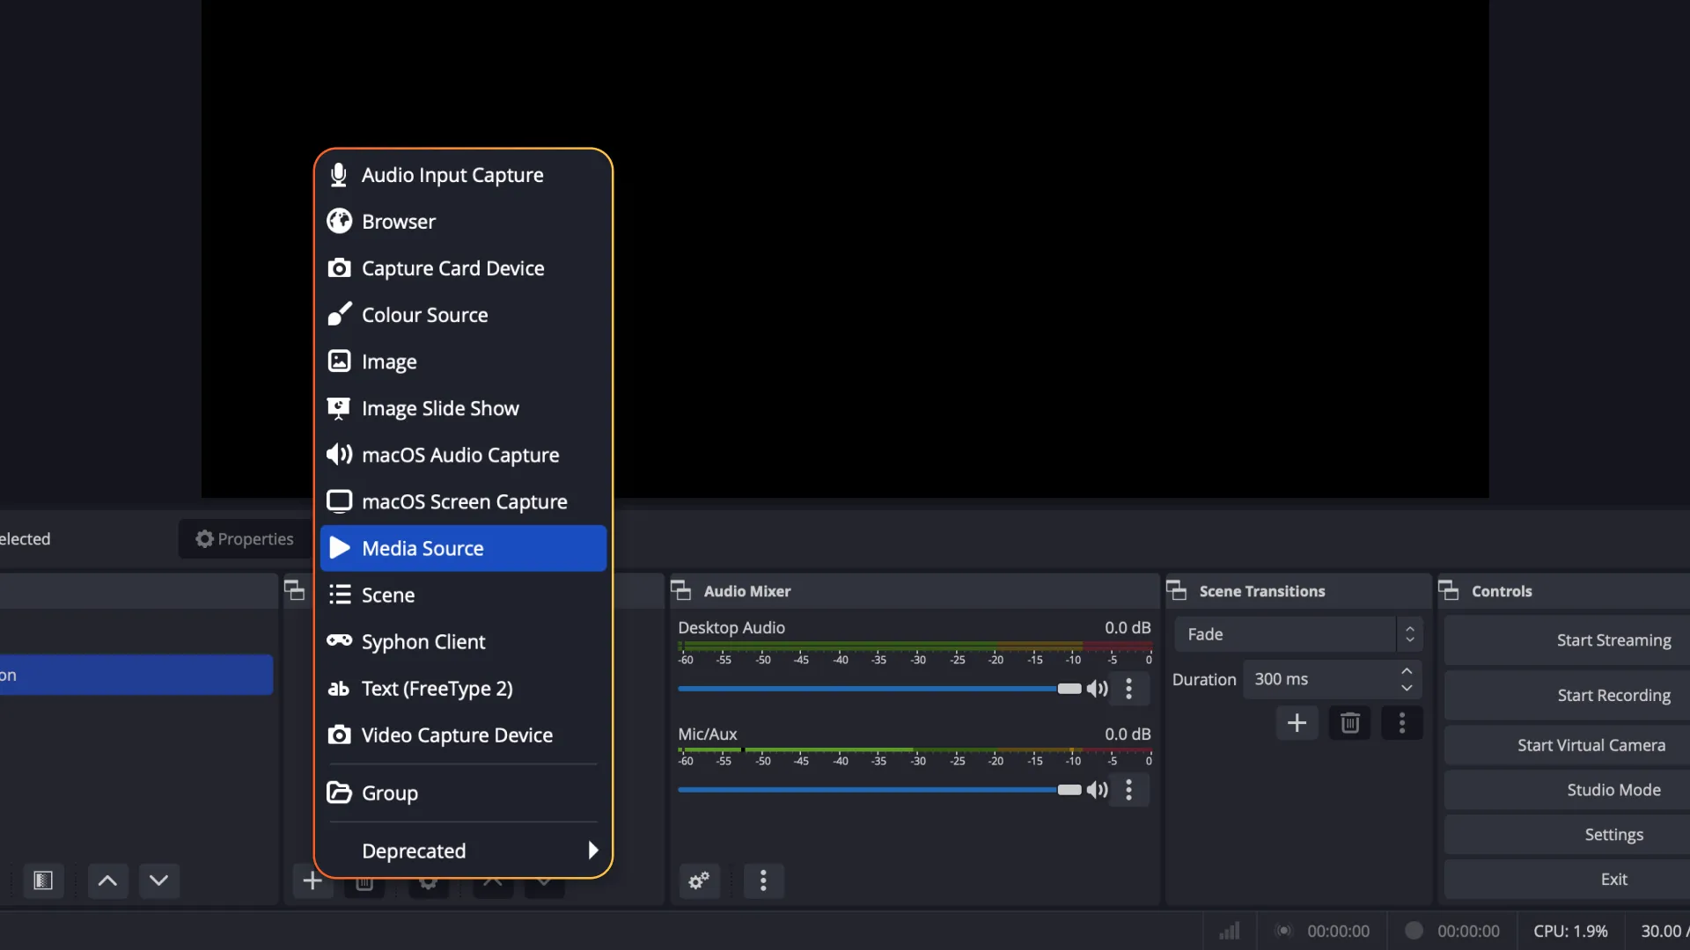This screenshot has height=950, width=1690.
Task: Click the CPU: 1.9% status text
Action: point(1570,931)
